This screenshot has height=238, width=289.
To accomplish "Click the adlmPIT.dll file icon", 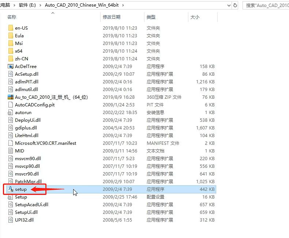I will [x=11, y=82].
